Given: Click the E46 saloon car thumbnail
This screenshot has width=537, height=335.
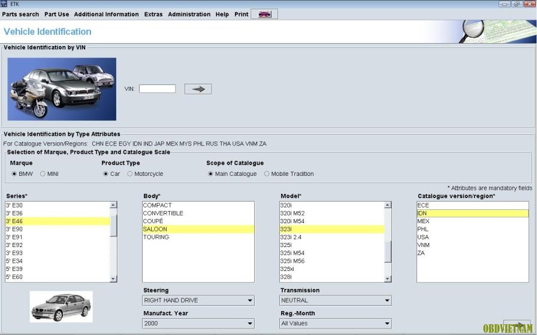Looking at the screenshot, I should click(61, 307).
